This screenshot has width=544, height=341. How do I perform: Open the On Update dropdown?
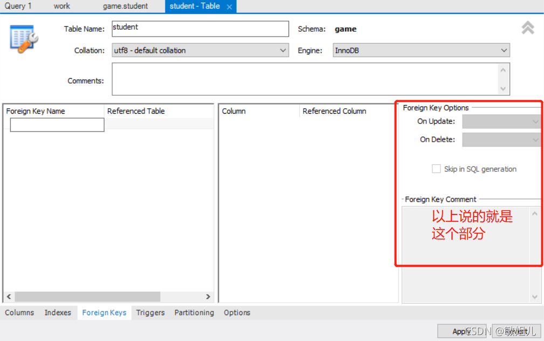tap(501, 122)
